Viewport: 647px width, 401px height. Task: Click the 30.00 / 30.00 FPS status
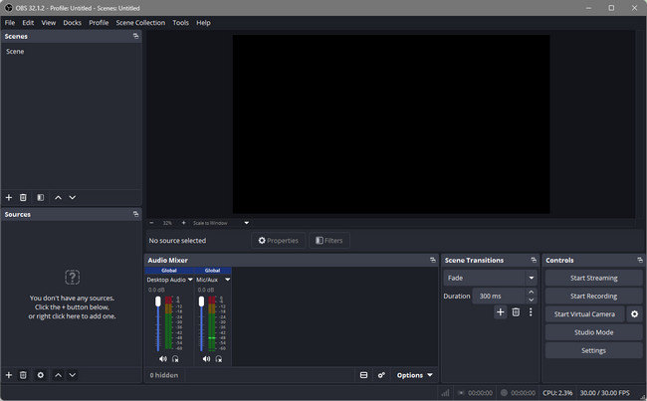(x=604, y=393)
